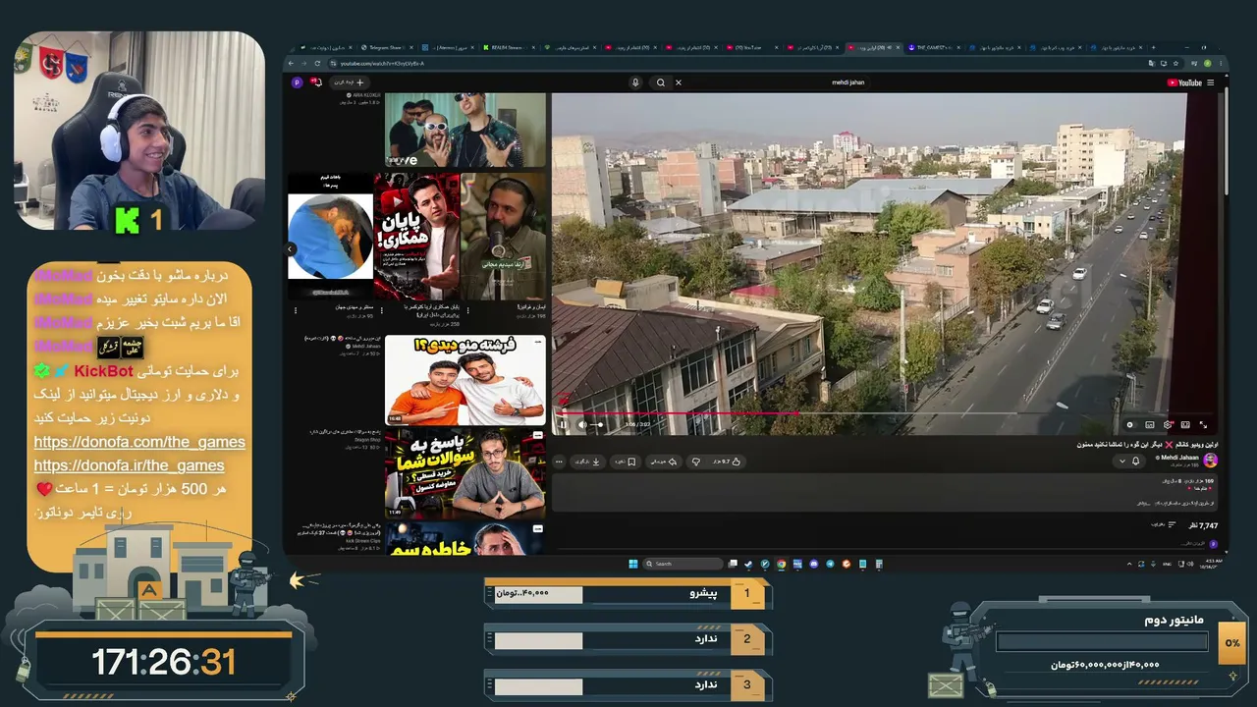1257x707 pixels.
Task: Save the video using the bookmark button
Action: pos(626,462)
